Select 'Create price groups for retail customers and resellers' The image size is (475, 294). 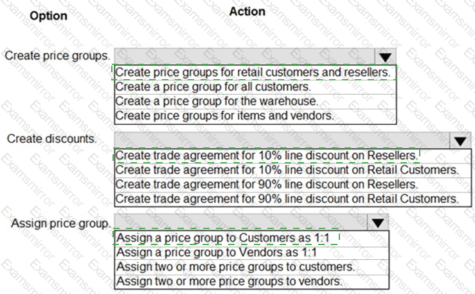tap(253, 72)
